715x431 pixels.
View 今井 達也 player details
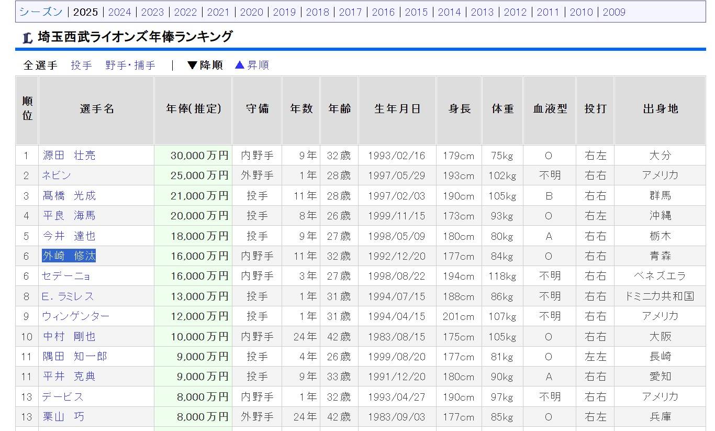pyautogui.click(x=69, y=236)
